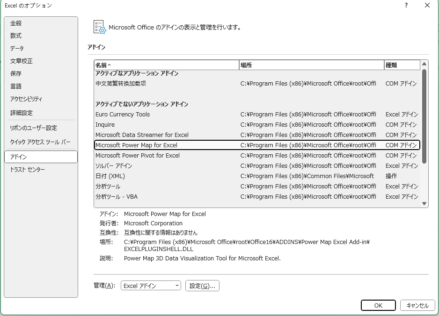This screenshot has height=316, width=439.
Task: Close the Excel options dialog
Action: click(427, 6)
